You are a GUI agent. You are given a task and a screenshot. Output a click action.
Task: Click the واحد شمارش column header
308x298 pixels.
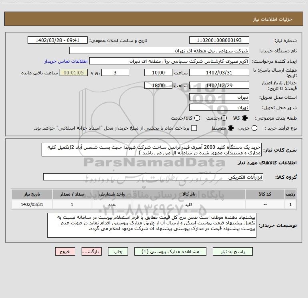click(112, 194)
